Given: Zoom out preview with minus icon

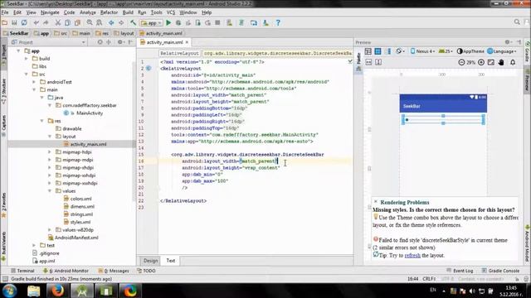Looking at the screenshot, I should pos(461,63).
